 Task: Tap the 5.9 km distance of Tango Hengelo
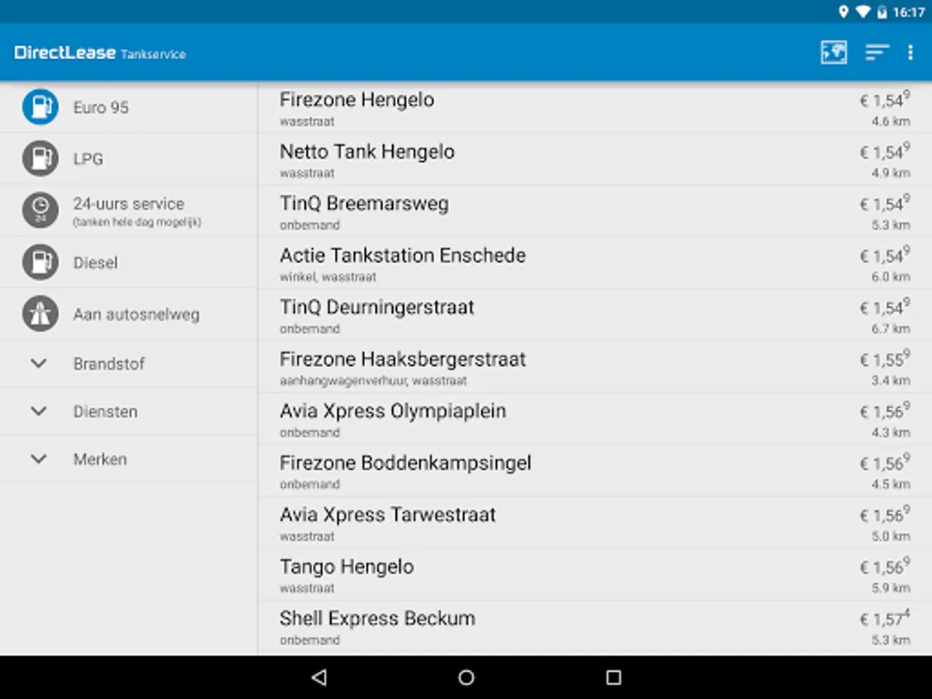[891, 588]
